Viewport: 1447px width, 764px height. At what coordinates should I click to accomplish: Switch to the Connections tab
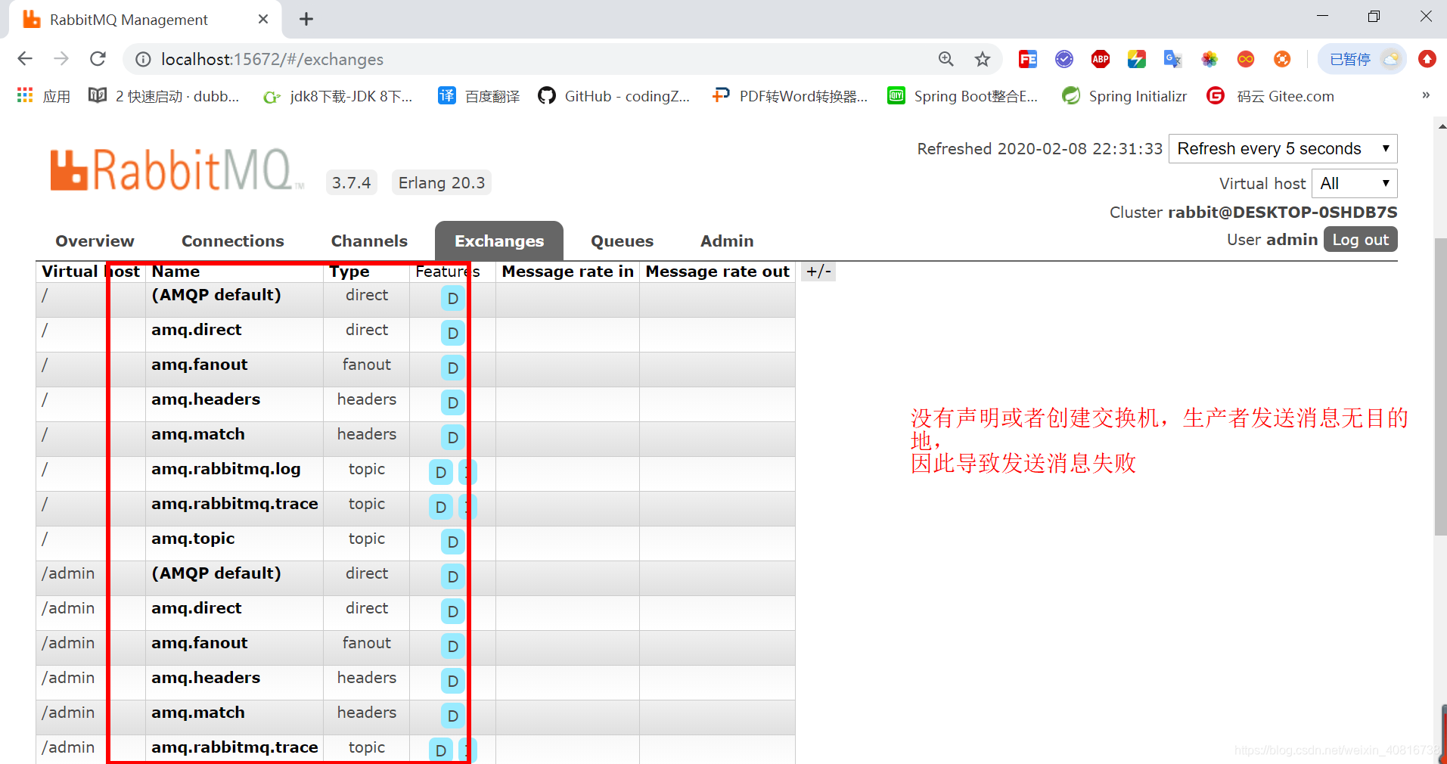tap(233, 241)
